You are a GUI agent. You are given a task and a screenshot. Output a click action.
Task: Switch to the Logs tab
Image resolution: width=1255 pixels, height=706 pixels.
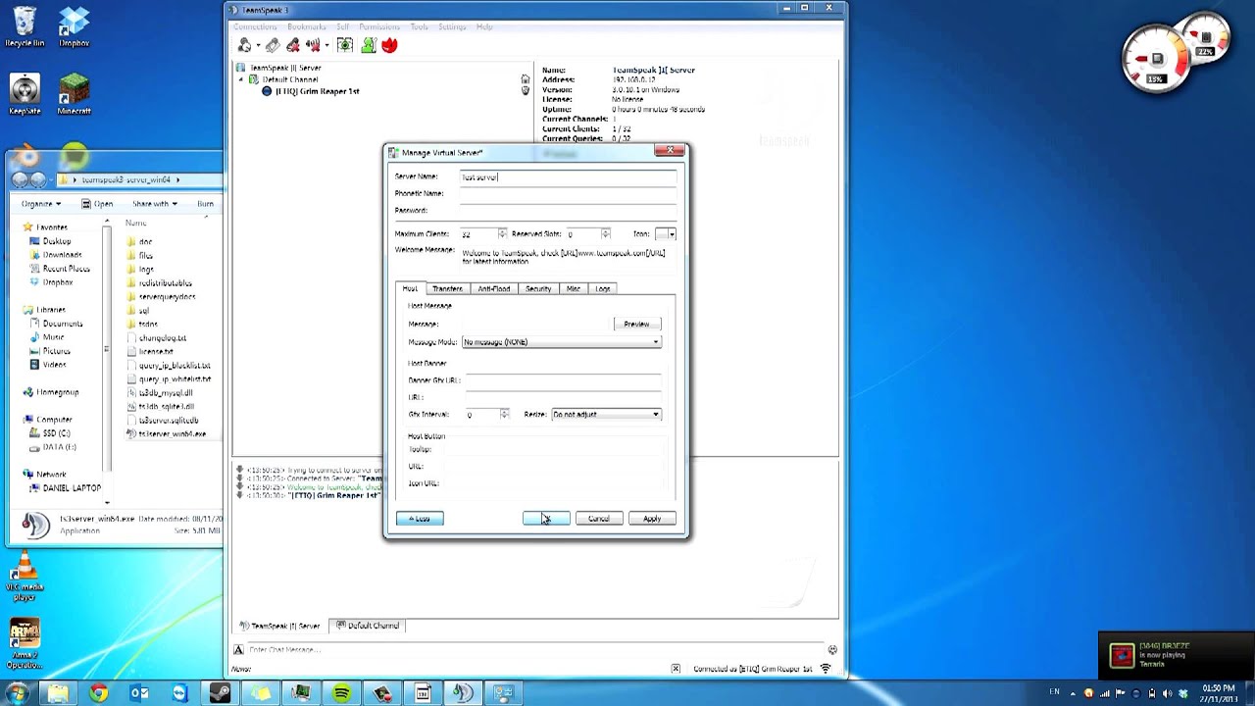click(602, 289)
